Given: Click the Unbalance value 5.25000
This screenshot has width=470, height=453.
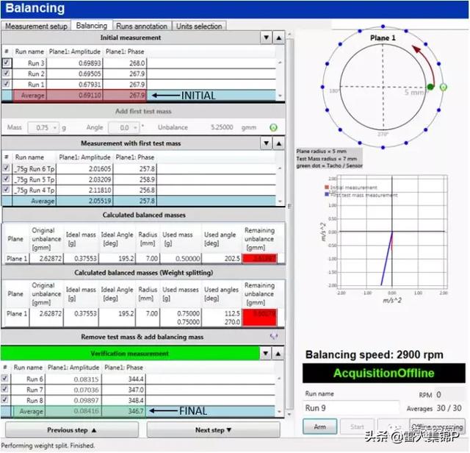Looking at the screenshot, I should (x=222, y=127).
